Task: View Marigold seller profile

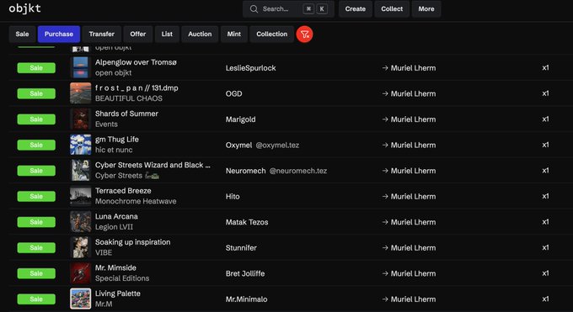Action: 240,119
